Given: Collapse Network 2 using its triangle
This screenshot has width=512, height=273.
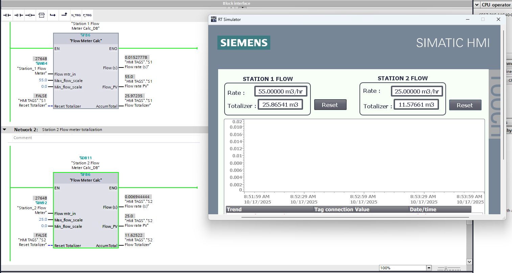Looking at the screenshot, I should 5,130.
